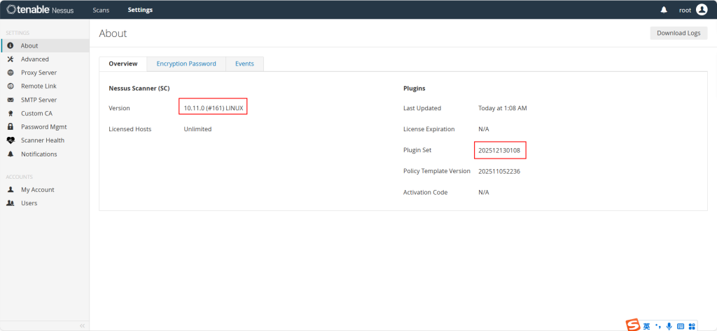This screenshot has width=717, height=331.
Task: Click the Tenable Nessus logo
Action: [x=41, y=10]
